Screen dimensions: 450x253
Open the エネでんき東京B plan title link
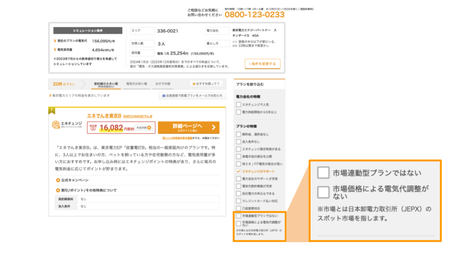pyautogui.click(x=104, y=116)
